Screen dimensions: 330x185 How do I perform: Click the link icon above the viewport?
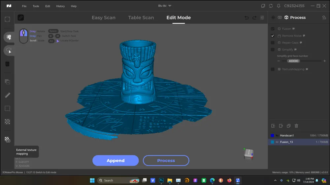(20, 18)
